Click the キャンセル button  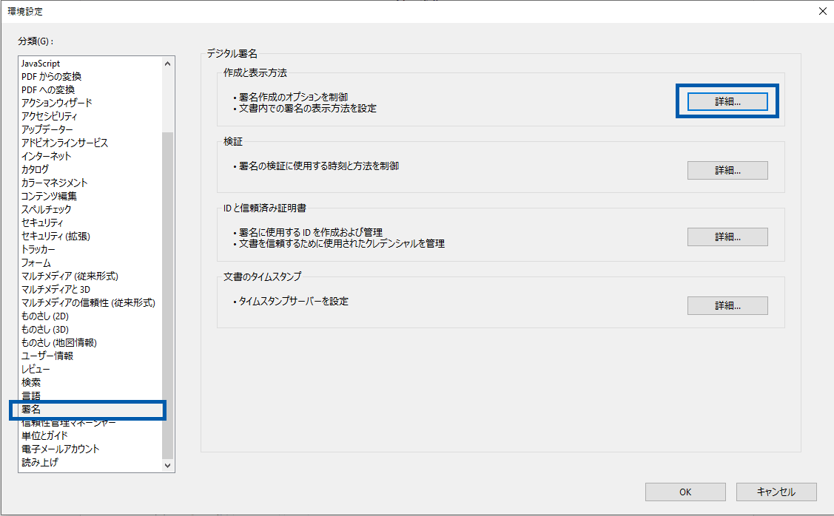(776, 492)
